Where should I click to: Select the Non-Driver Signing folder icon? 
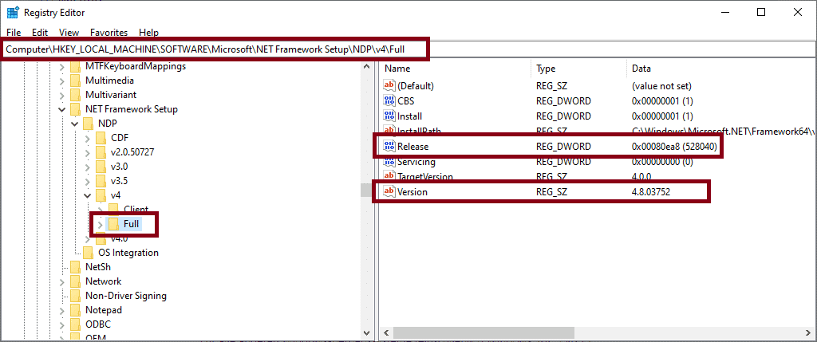pyautogui.click(x=76, y=296)
